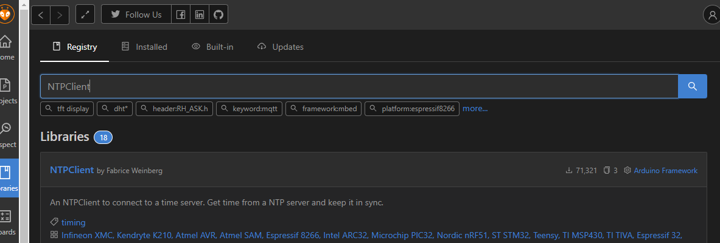720x243 pixels.
Task: Open the TI MSP430 platform link
Action: 581,235
